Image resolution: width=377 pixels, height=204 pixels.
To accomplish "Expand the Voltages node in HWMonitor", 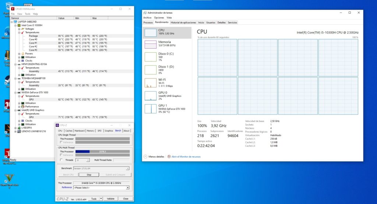I will click(x=19, y=29).
